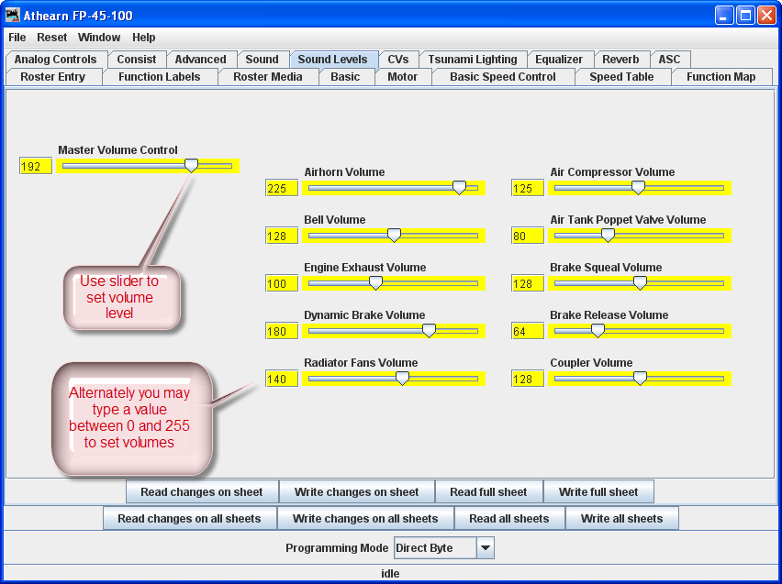
Task: Go to the Tsunami Lighting tab
Action: coord(473,60)
